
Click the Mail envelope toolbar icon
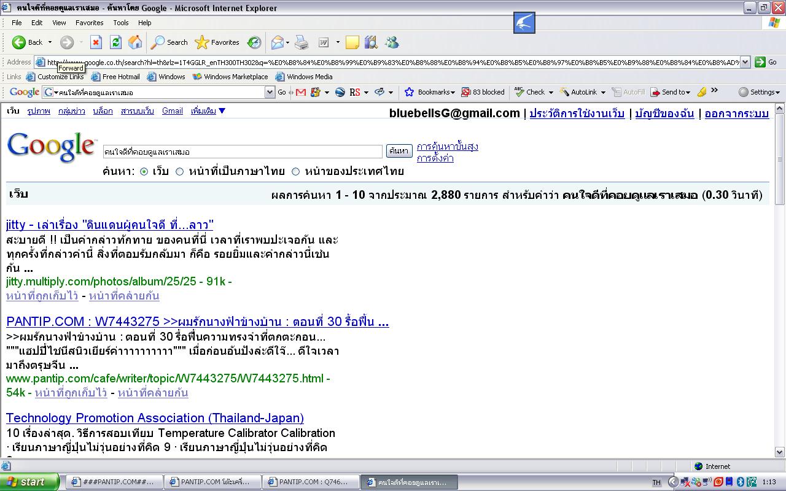coord(277,42)
